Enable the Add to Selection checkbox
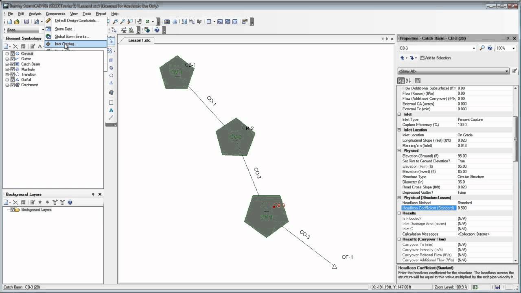 coord(422,58)
